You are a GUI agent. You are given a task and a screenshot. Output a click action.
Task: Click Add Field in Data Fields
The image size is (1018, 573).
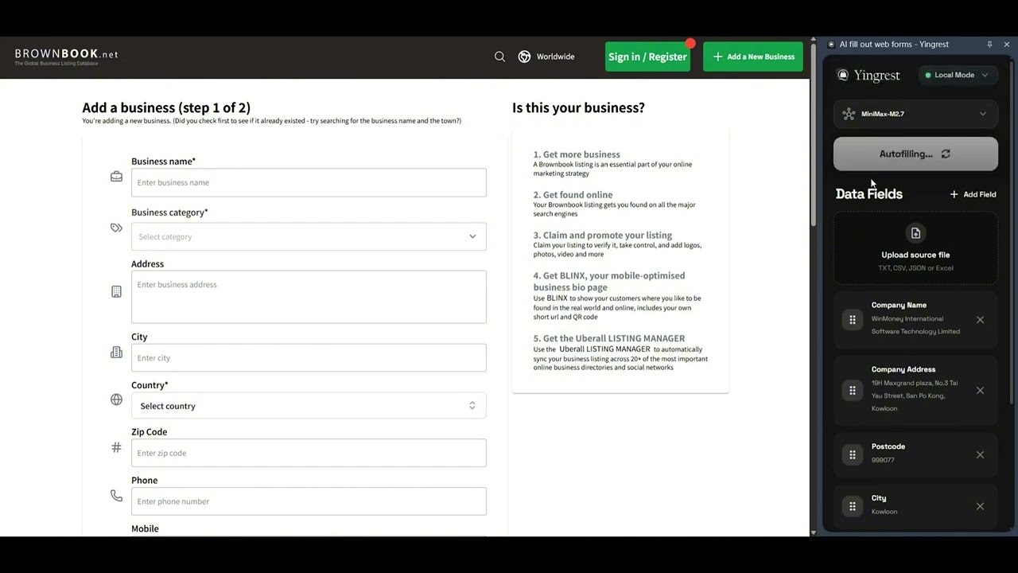pos(973,193)
